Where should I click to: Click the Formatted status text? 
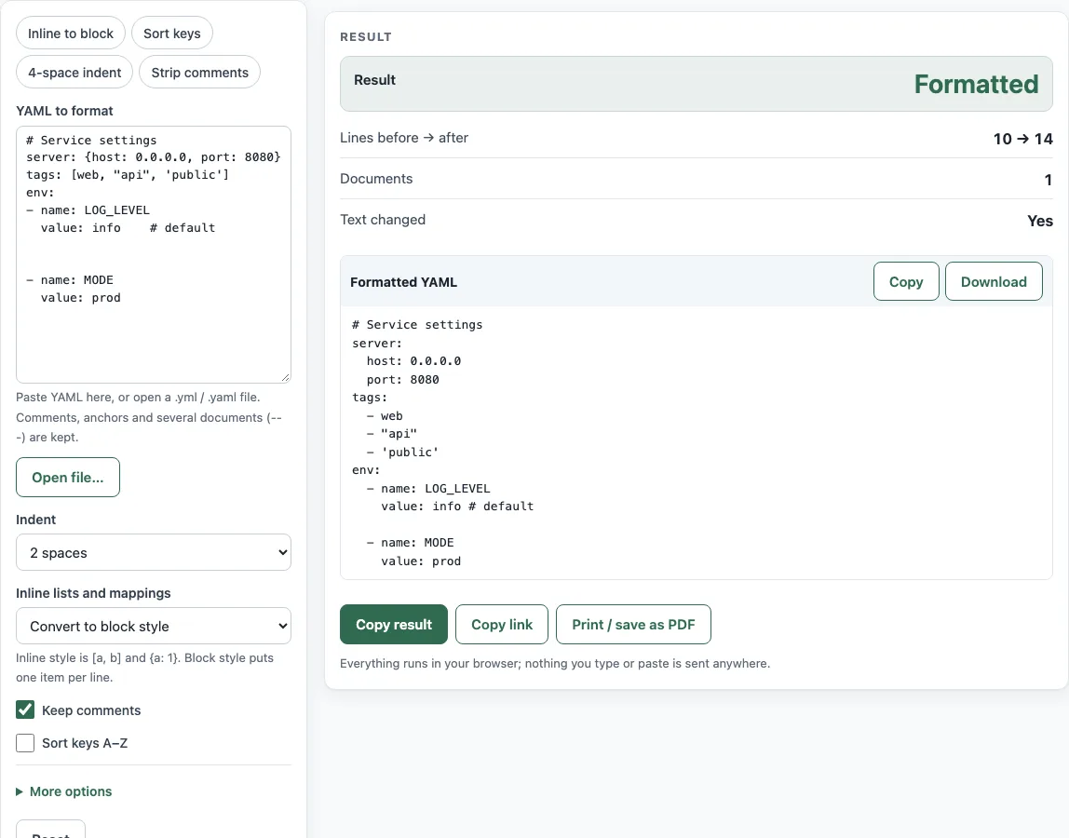(x=976, y=84)
